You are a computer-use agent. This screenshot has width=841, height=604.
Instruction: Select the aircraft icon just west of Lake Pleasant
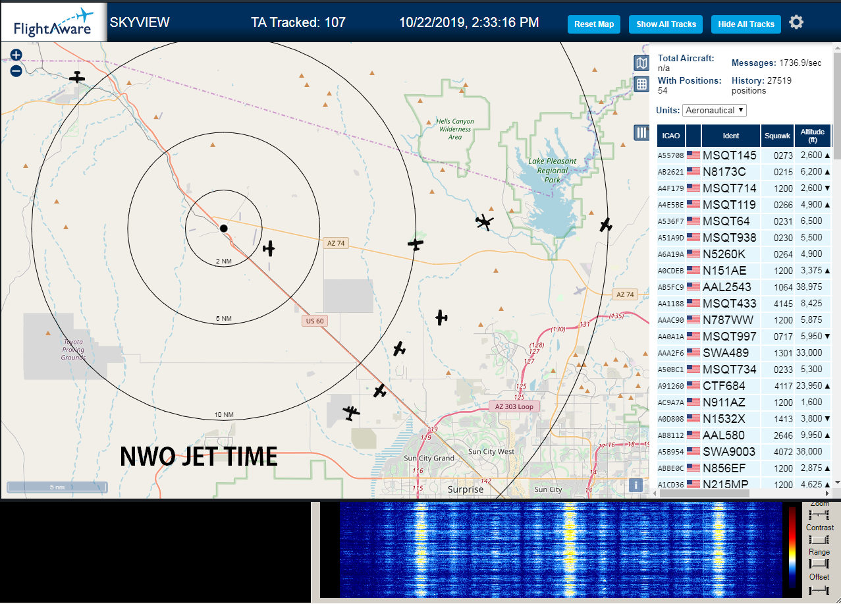click(485, 222)
